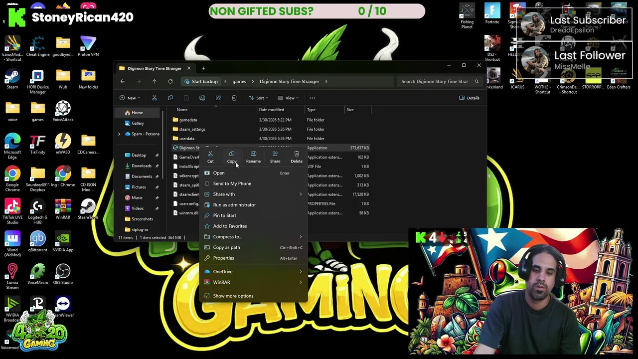The width and height of the screenshot is (638, 359).
Task: Expand the WinRAR submenu
Action: 254,282
